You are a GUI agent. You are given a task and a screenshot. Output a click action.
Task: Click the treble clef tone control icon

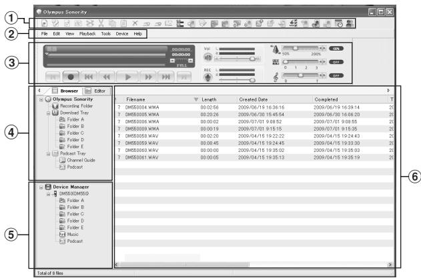276,77
